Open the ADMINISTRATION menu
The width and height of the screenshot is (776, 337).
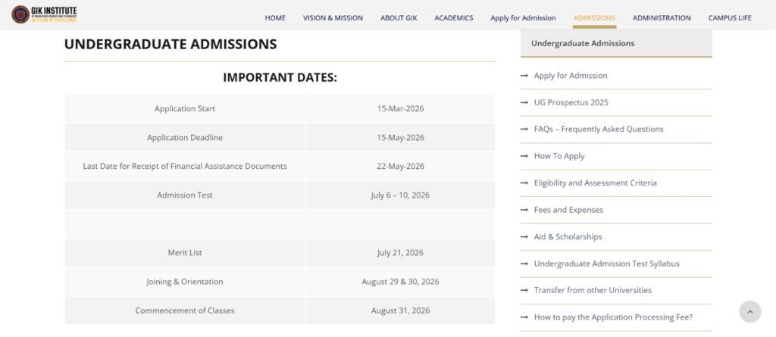(x=662, y=17)
